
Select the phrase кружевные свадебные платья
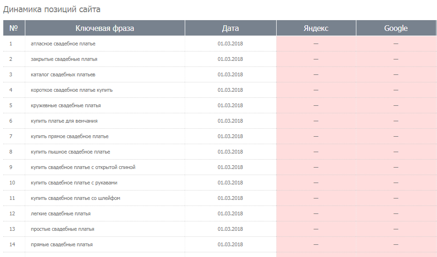pyautogui.click(x=66, y=105)
